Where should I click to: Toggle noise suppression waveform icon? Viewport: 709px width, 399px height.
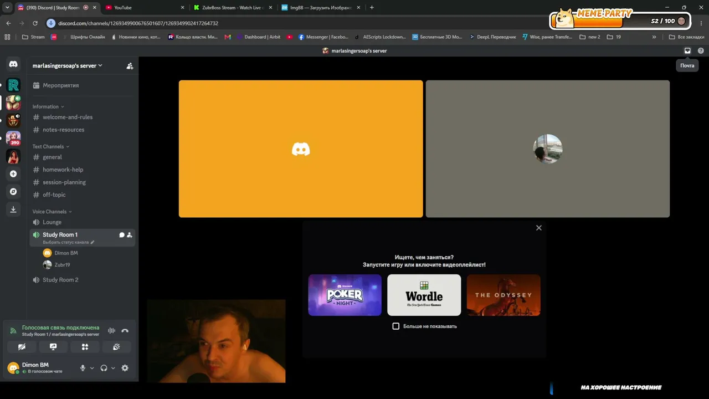click(x=111, y=331)
